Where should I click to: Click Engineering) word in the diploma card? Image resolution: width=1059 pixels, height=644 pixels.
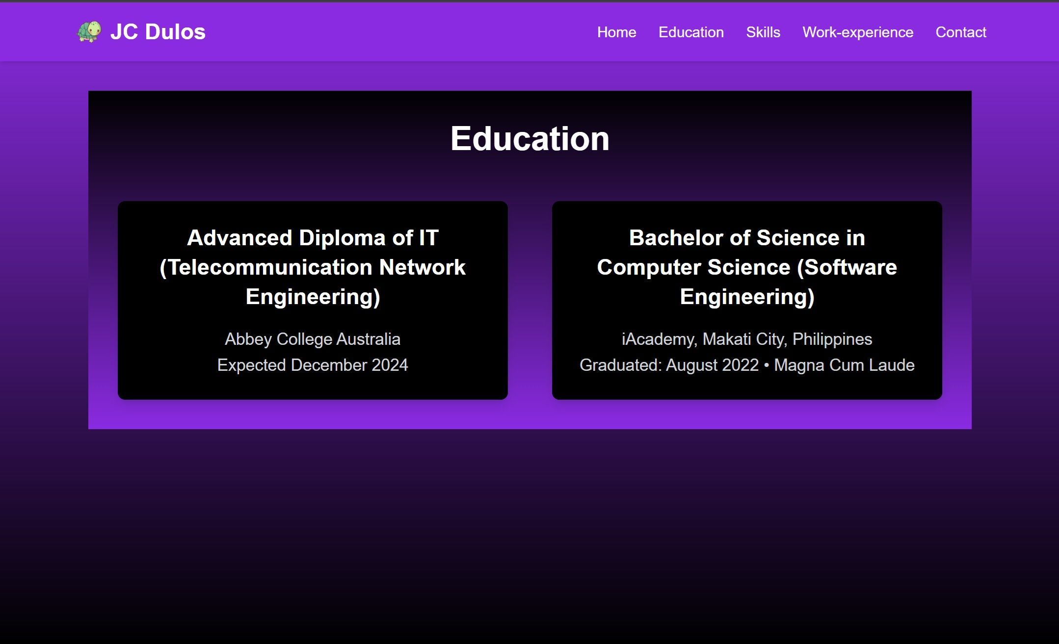(x=313, y=297)
